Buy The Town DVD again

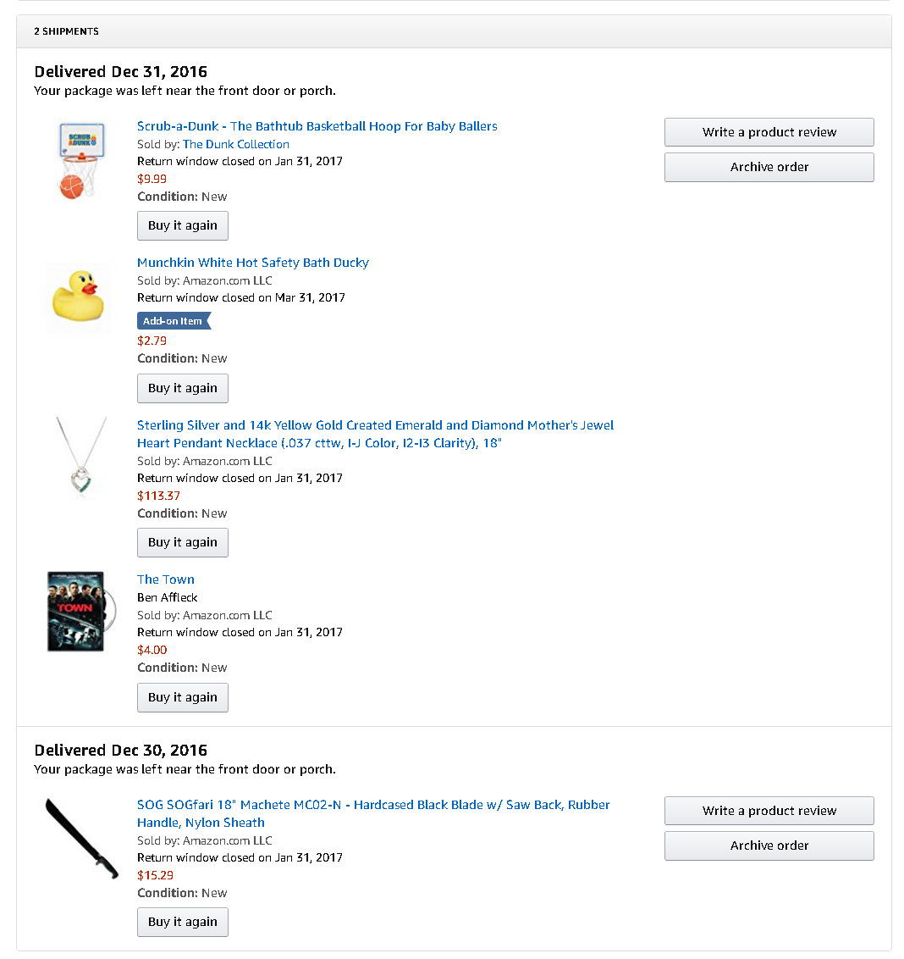(x=183, y=697)
